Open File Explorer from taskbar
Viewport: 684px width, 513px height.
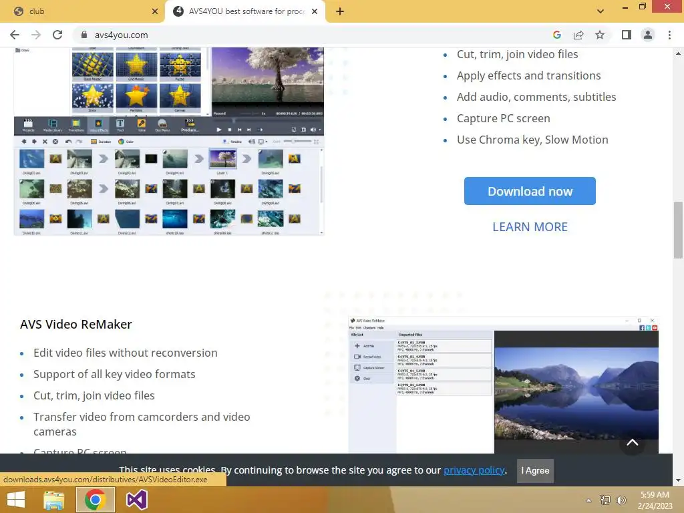click(x=53, y=500)
